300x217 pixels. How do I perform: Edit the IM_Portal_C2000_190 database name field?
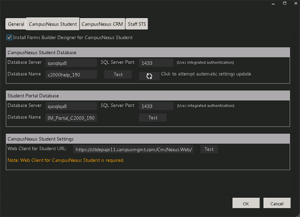point(71,117)
